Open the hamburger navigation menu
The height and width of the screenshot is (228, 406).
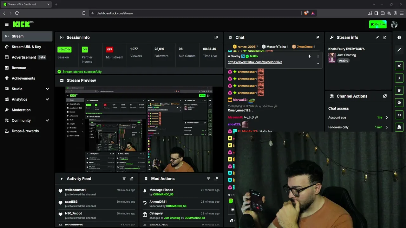[7, 24]
